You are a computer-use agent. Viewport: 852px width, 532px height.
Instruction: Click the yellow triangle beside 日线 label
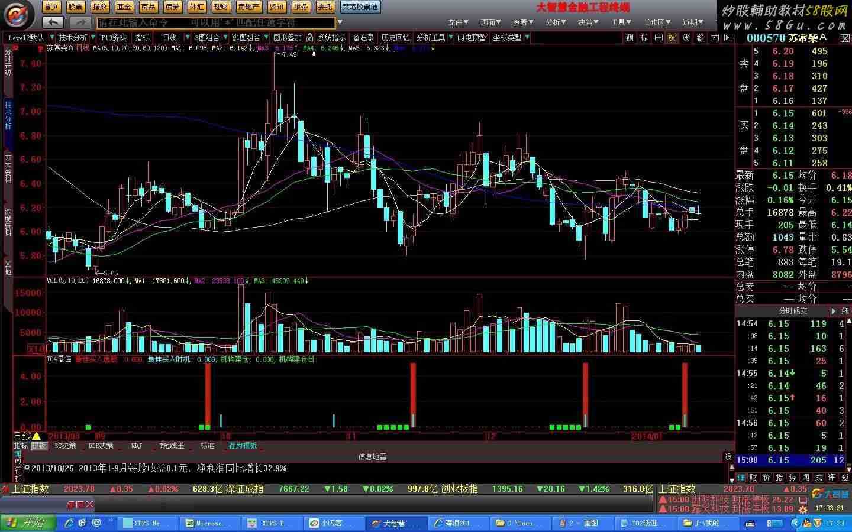pyautogui.click(x=36, y=436)
